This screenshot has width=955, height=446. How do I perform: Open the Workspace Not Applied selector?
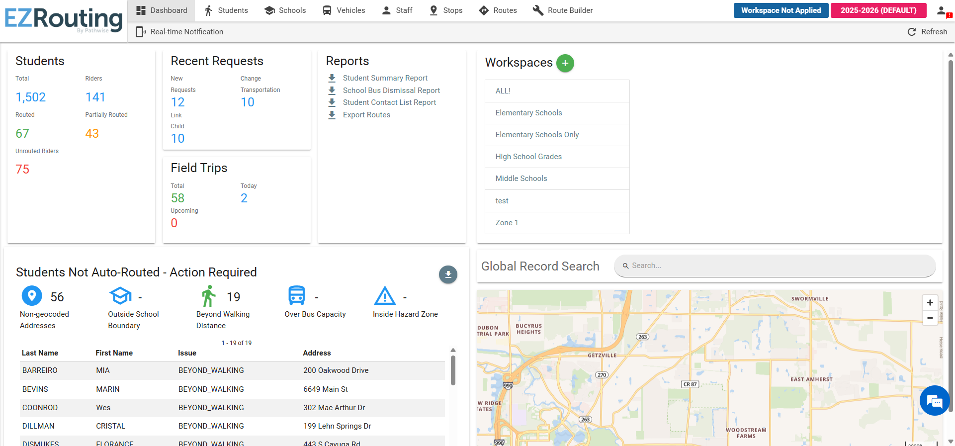click(781, 10)
